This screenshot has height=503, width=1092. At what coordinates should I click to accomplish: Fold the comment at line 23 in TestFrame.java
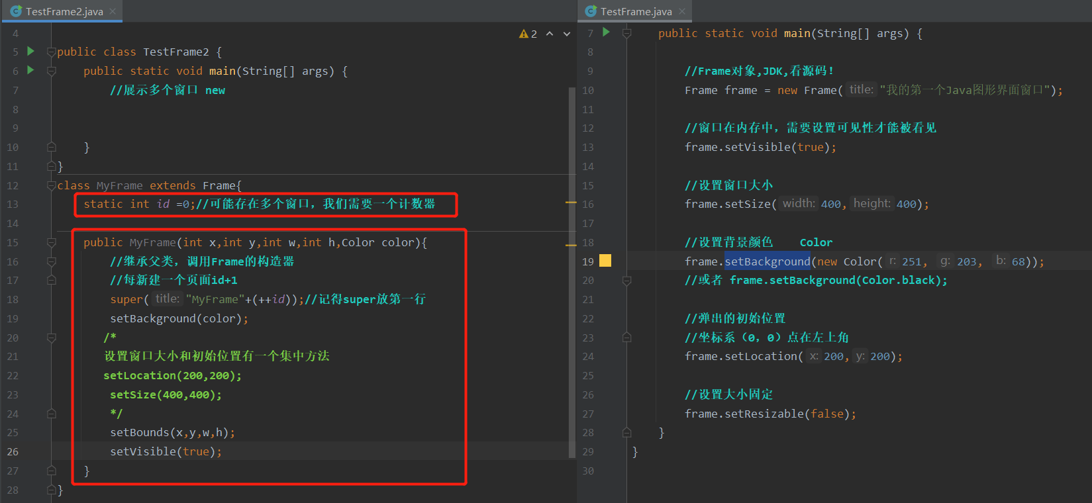(626, 338)
